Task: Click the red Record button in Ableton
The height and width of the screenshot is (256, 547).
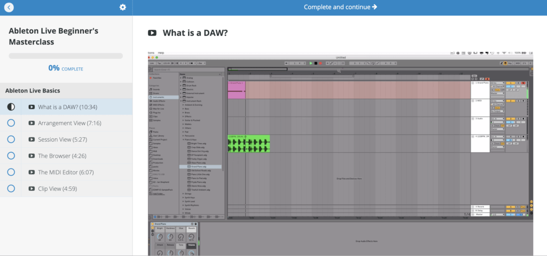Action: point(321,63)
